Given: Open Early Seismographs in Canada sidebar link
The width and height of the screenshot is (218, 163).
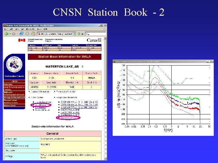Looking at the screenshot, I should [14, 88].
